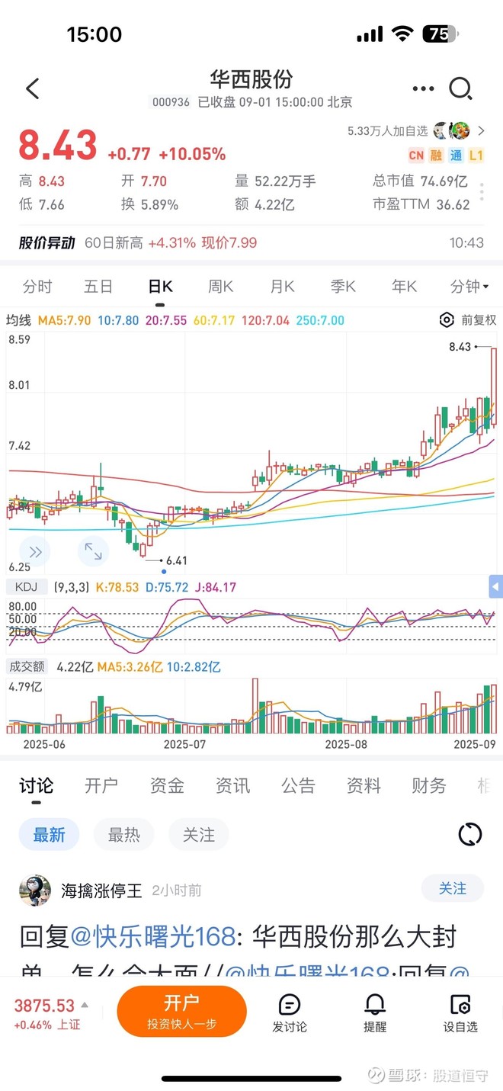Open the search magnifier at top right
This screenshot has height=1091, width=503.
[x=462, y=89]
